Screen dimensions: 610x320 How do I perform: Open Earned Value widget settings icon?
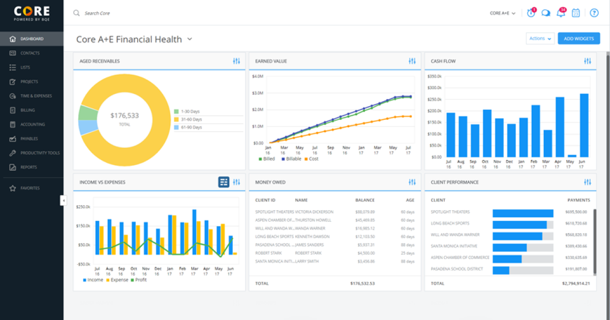412,61
